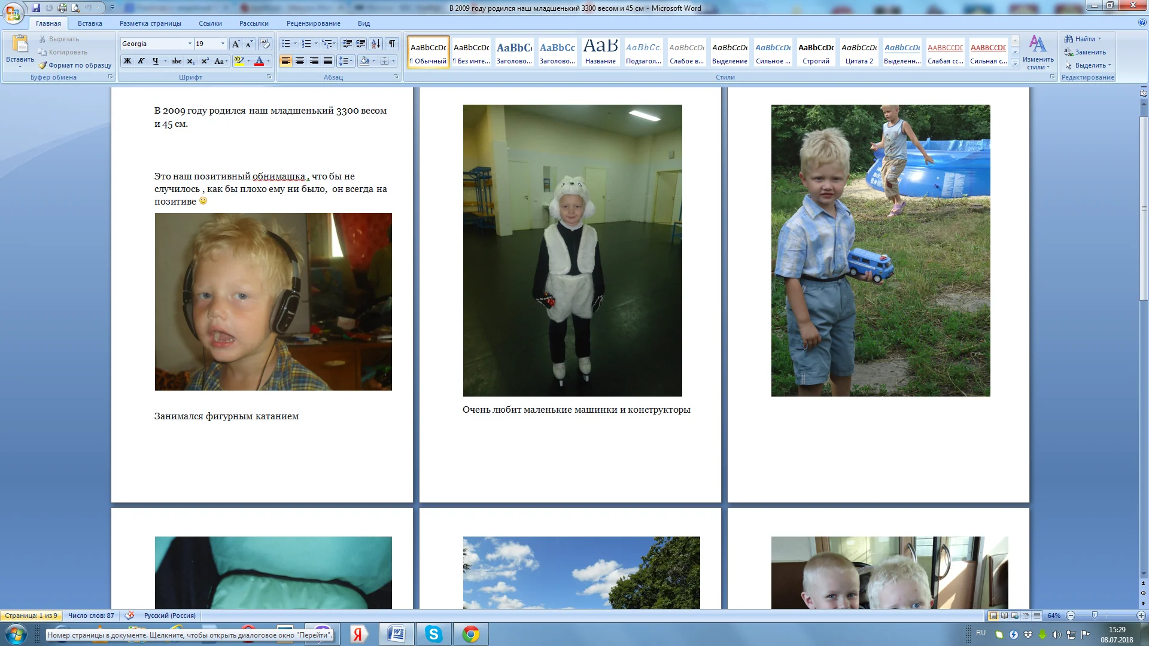The height and width of the screenshot is (646, 1149).
Task: Select the Строгий style thumbnail in gallery
Action: coord(816,53)
